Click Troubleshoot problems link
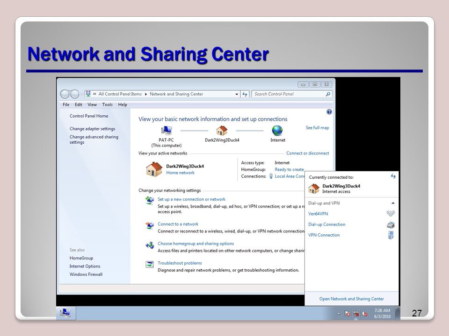The image size is (449, 336). [180, 263]
